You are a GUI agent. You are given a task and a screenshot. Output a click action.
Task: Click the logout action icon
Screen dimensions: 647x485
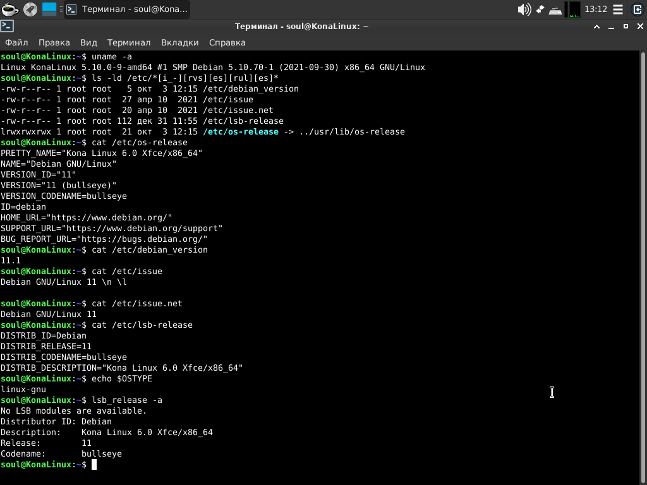[638, 9]
